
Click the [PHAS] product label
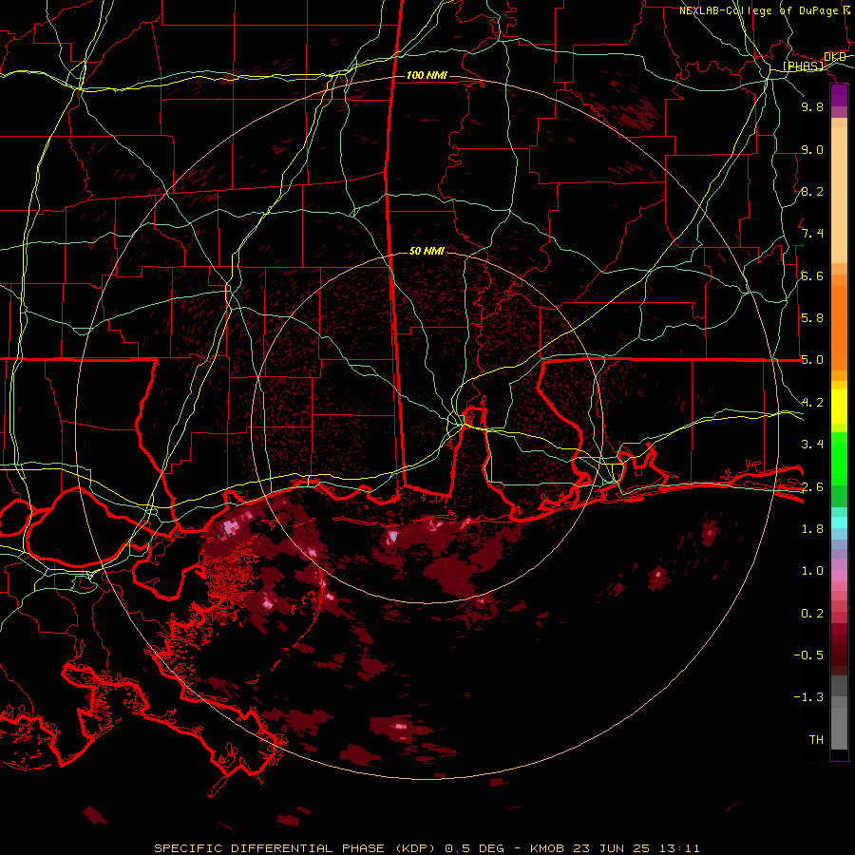(x=803, y=66)
